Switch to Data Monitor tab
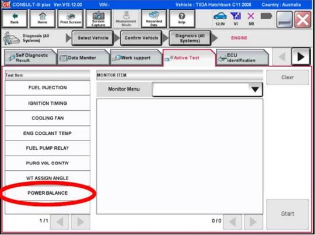The height and width of the screenshot is (235, 315). pos(83,58)
